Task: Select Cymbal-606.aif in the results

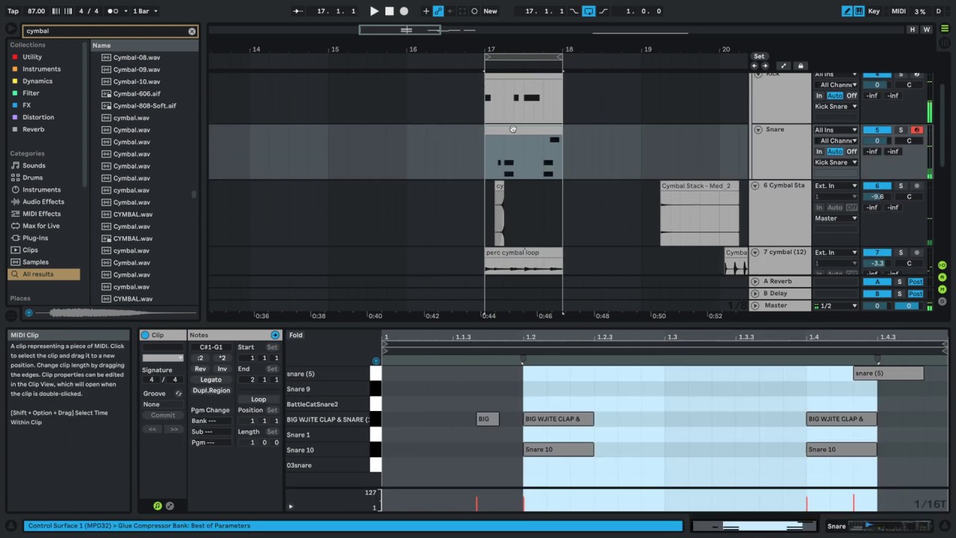Action: 137,93
